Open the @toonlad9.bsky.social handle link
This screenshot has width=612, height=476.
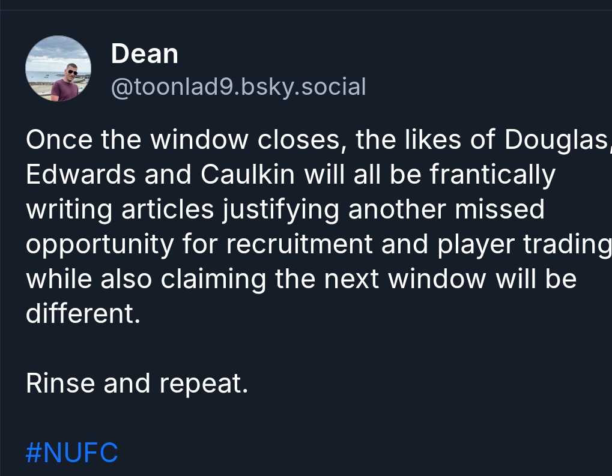click(x=238, y=88)
